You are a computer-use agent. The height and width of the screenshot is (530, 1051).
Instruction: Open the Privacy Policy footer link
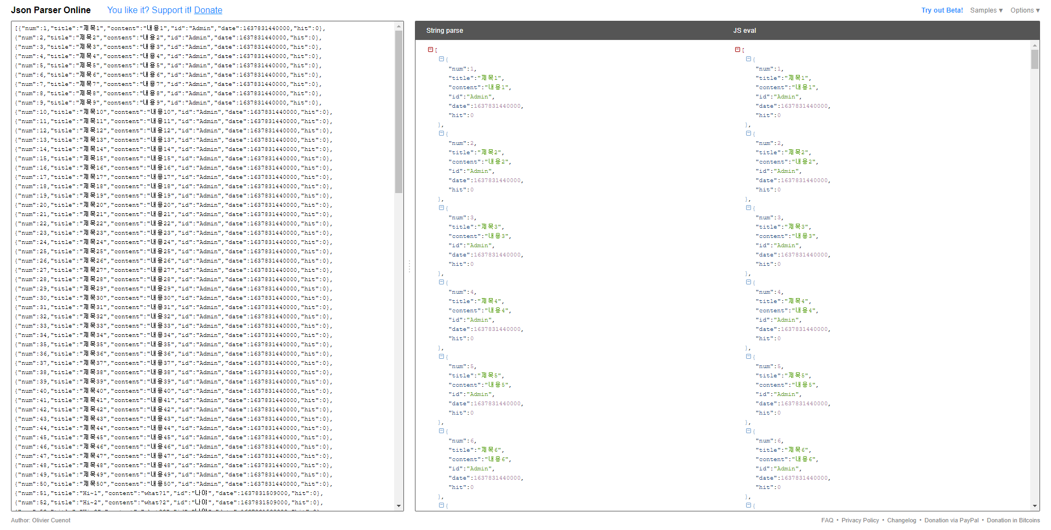click(x=860, y=520)
